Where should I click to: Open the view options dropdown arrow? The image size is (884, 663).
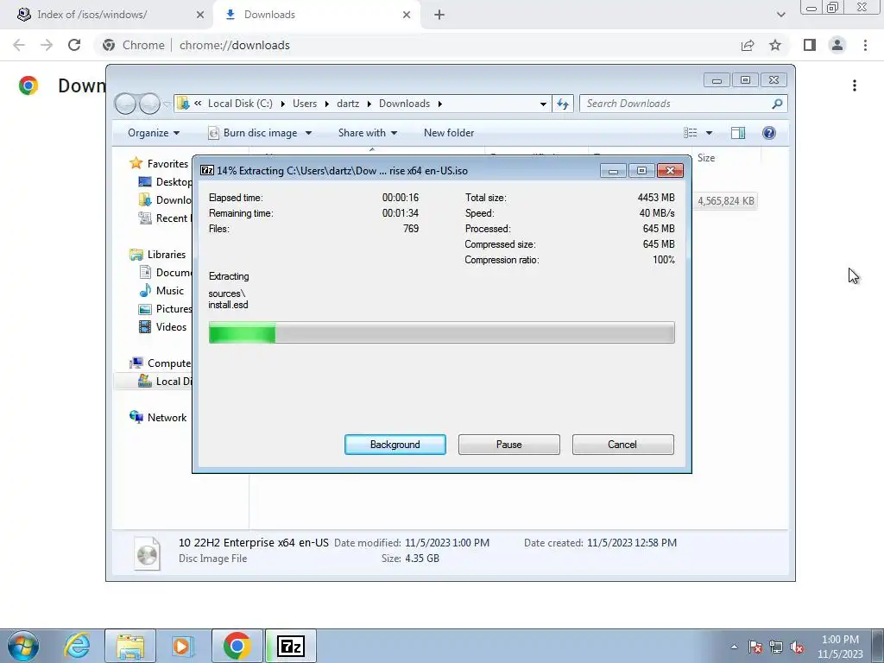pyautogui.click(x=710, y=133)
